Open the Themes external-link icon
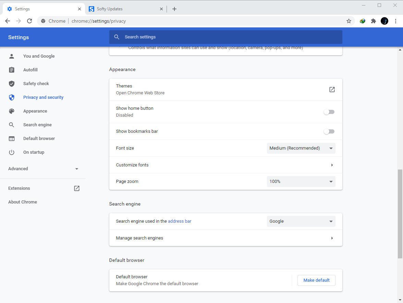This screenshot has height=303, width=403. point(332,89)
